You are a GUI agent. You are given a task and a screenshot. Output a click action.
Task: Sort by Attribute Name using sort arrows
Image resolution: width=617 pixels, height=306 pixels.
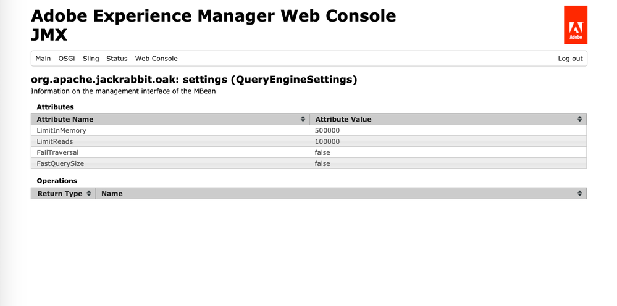(x=303, y=119)
